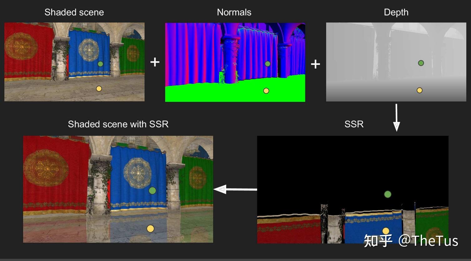
Task: Select the green dot in the Normals image
Action: pos(267,63)
